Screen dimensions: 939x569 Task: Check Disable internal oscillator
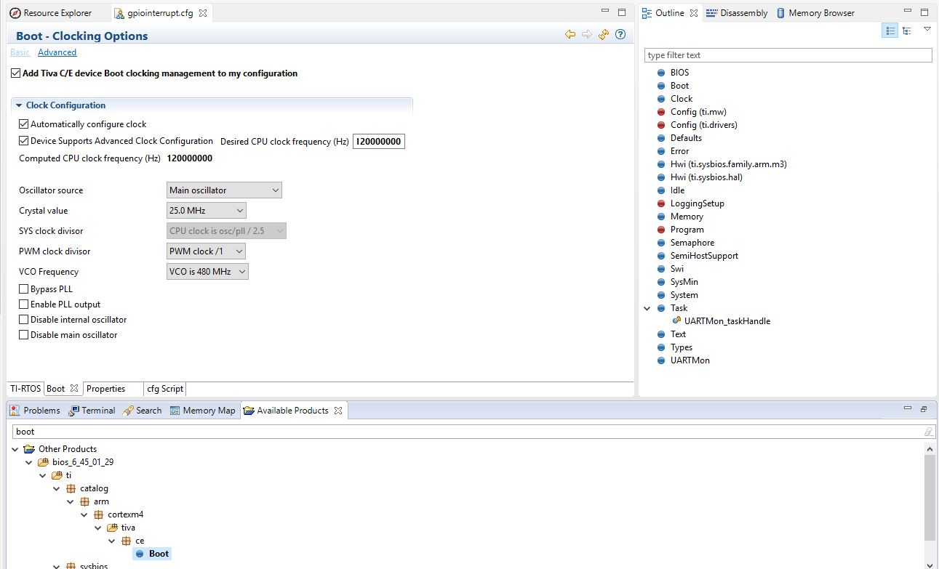point(24,320)
